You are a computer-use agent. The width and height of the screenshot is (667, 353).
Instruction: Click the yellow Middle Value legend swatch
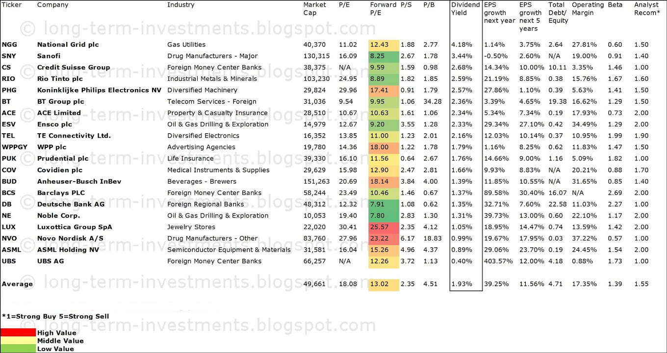(19, 340)
